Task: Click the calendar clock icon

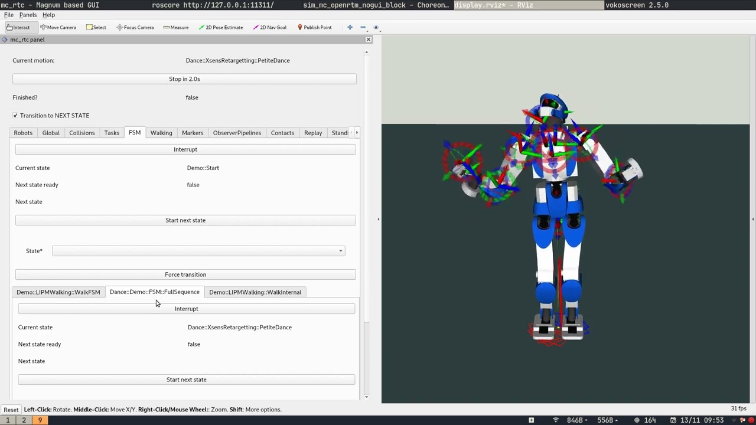Action: (674, 420)
